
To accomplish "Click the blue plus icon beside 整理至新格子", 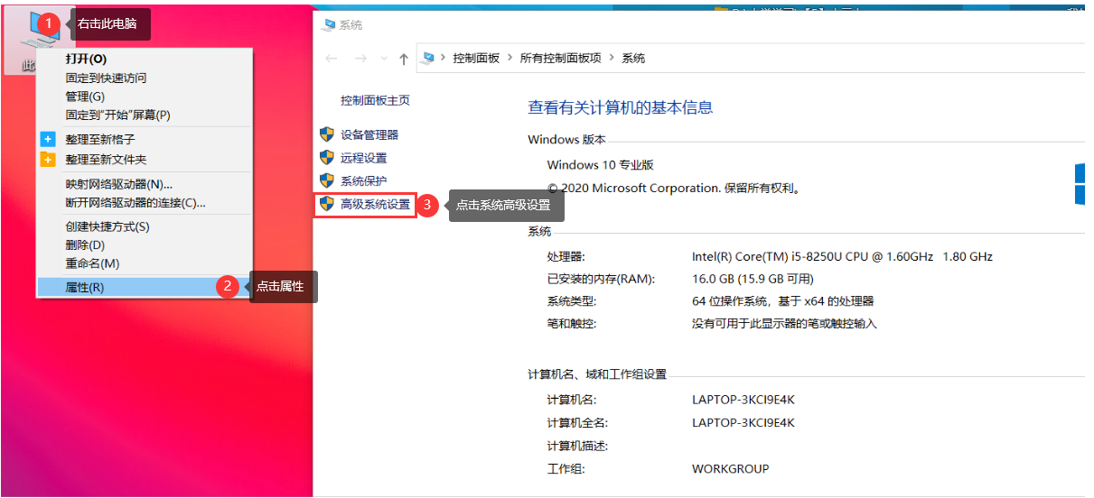I will coord(49,140).
